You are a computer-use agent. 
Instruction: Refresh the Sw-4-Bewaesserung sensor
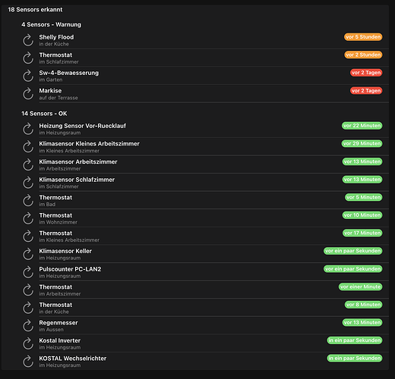pyautogui.click(x=28, y=76)
